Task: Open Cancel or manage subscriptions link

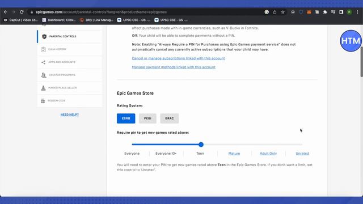Action: (x=178, y=58)
